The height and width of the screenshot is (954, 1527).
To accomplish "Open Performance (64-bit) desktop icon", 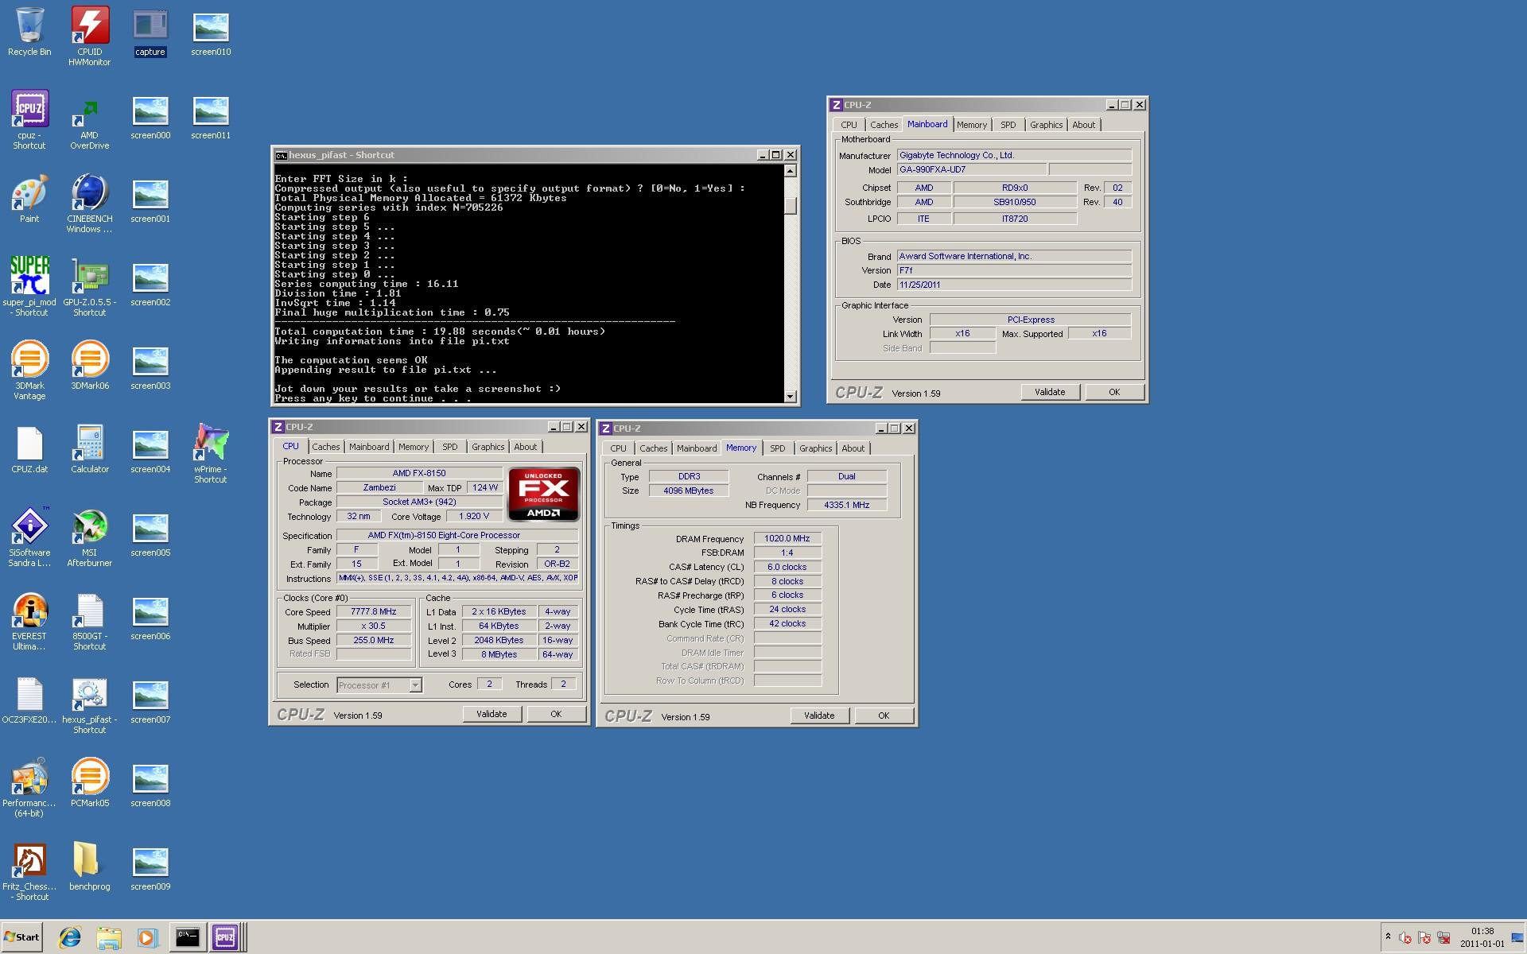I will pyautogui.click(x=29, y=787).
